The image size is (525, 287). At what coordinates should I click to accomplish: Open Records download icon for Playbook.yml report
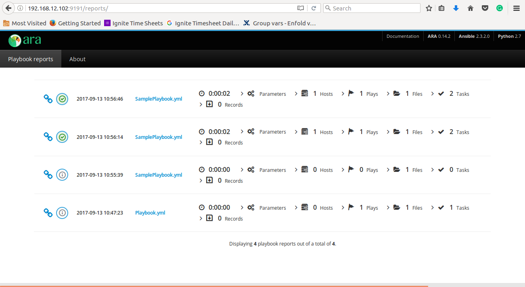(x=209, y=218)
